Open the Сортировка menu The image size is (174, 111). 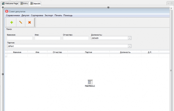37,15
